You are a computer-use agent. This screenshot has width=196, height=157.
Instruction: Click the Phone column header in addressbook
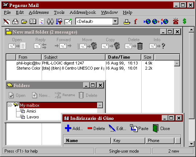coord(160,141)
